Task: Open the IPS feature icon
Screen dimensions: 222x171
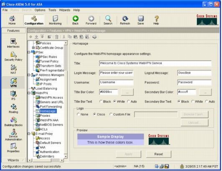Action: (x=13, y=95)
